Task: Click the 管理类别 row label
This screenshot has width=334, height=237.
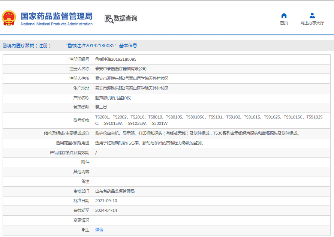Action: point(81,107)
